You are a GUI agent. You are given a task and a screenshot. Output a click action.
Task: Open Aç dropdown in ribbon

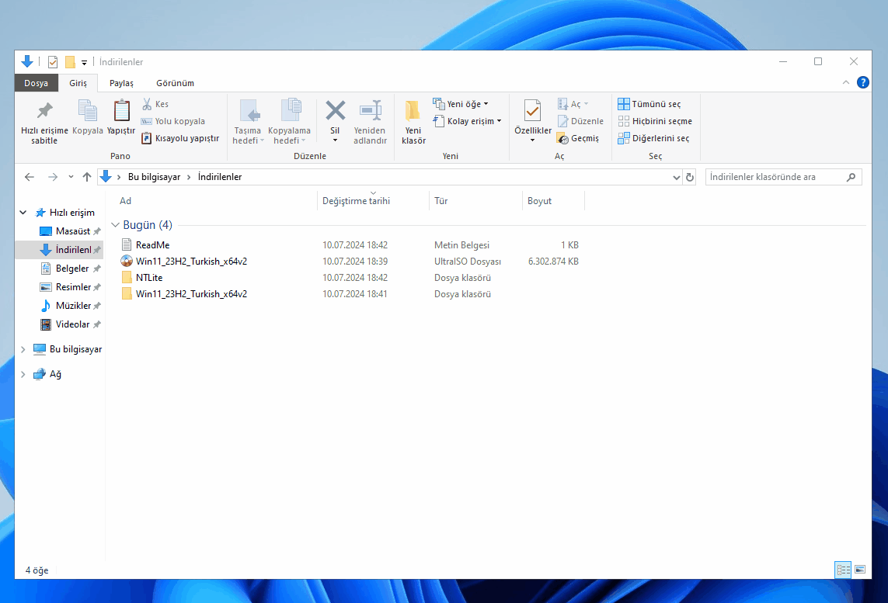[x=573, y=104]
